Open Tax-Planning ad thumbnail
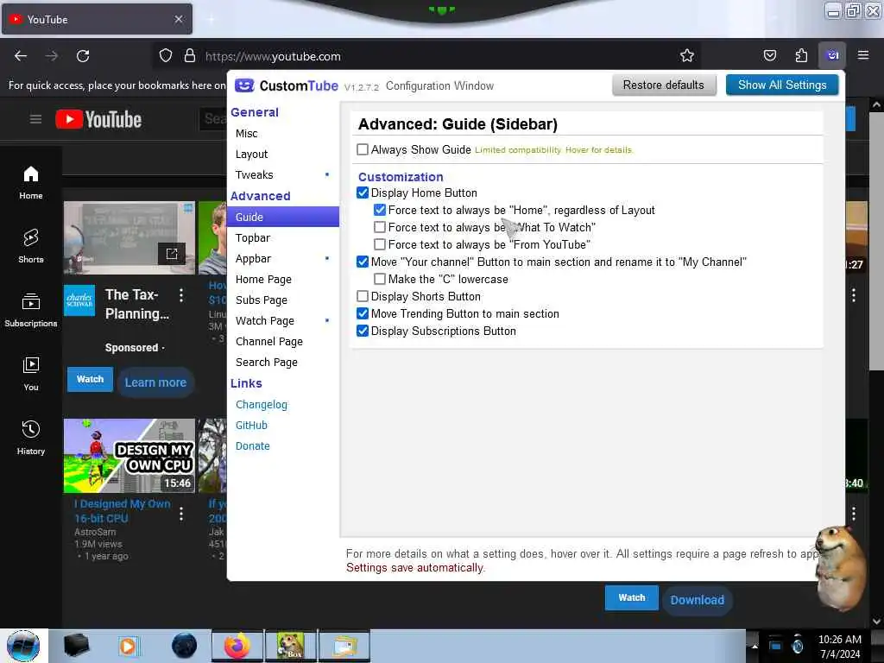The image size is (884, 663). 129,238
